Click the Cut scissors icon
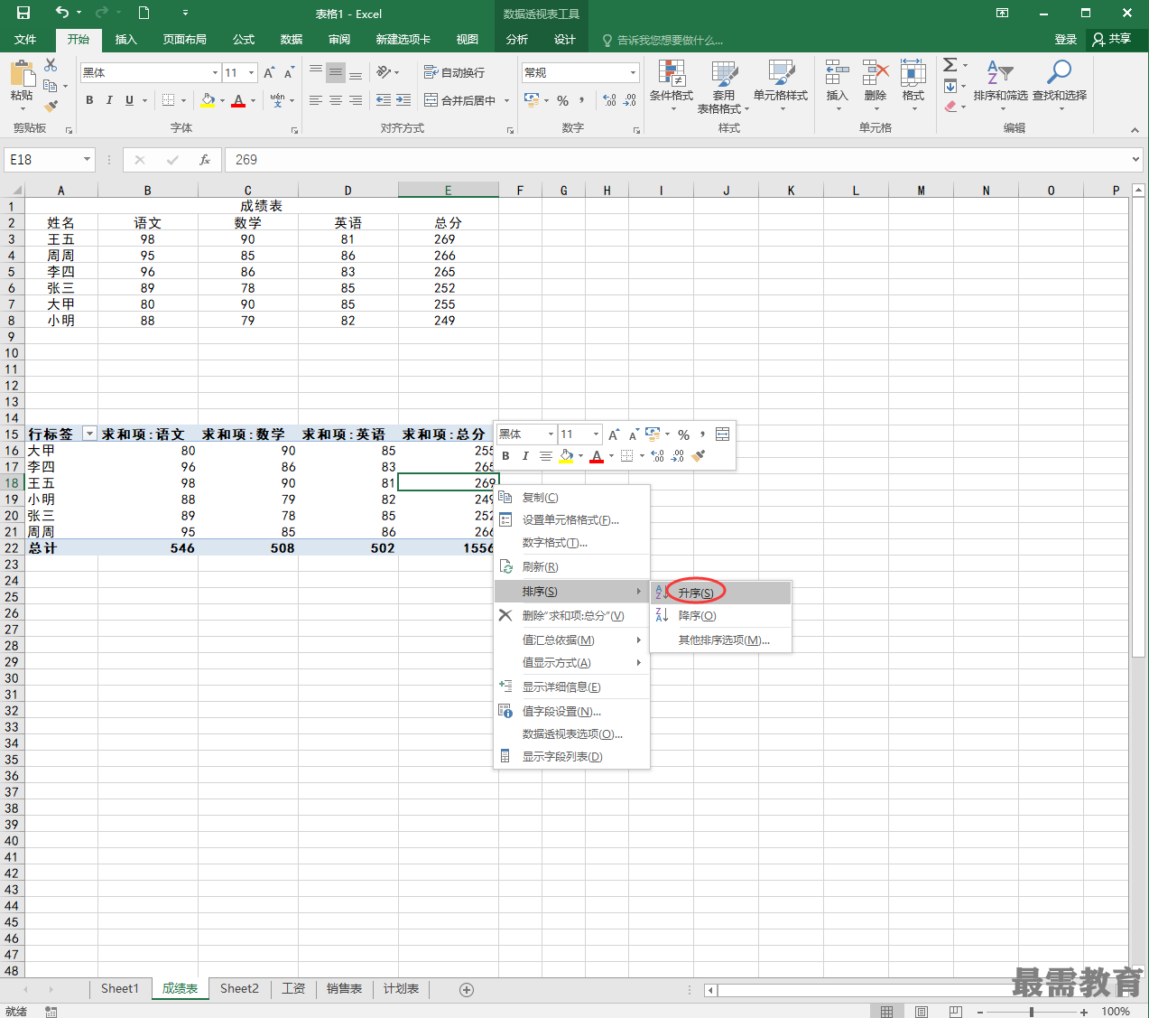The image size is (1149, 1018). (51, 65)
